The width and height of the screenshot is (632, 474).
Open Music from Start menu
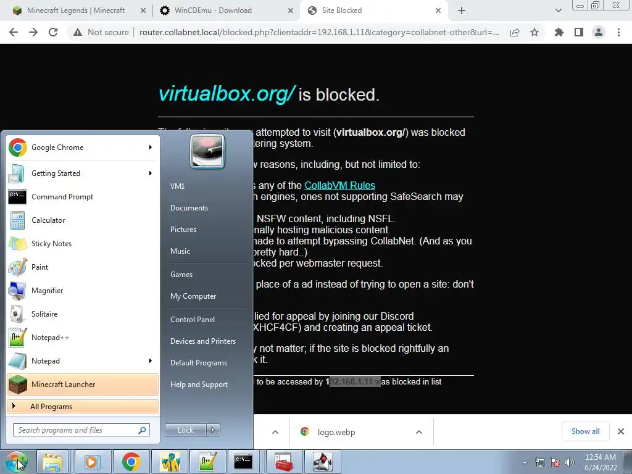pos(180,251)
